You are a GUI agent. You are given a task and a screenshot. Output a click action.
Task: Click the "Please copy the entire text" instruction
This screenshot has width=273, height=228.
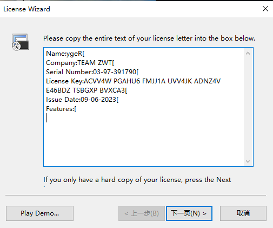(149, 38)
